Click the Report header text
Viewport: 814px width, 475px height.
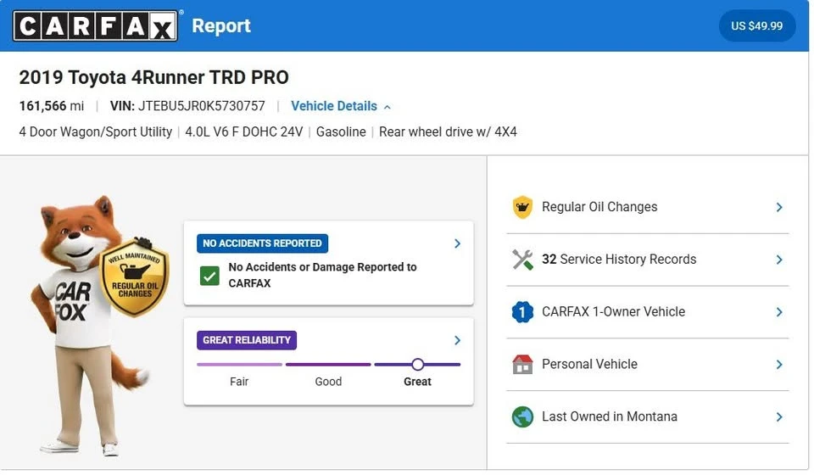tap(221, 26)
